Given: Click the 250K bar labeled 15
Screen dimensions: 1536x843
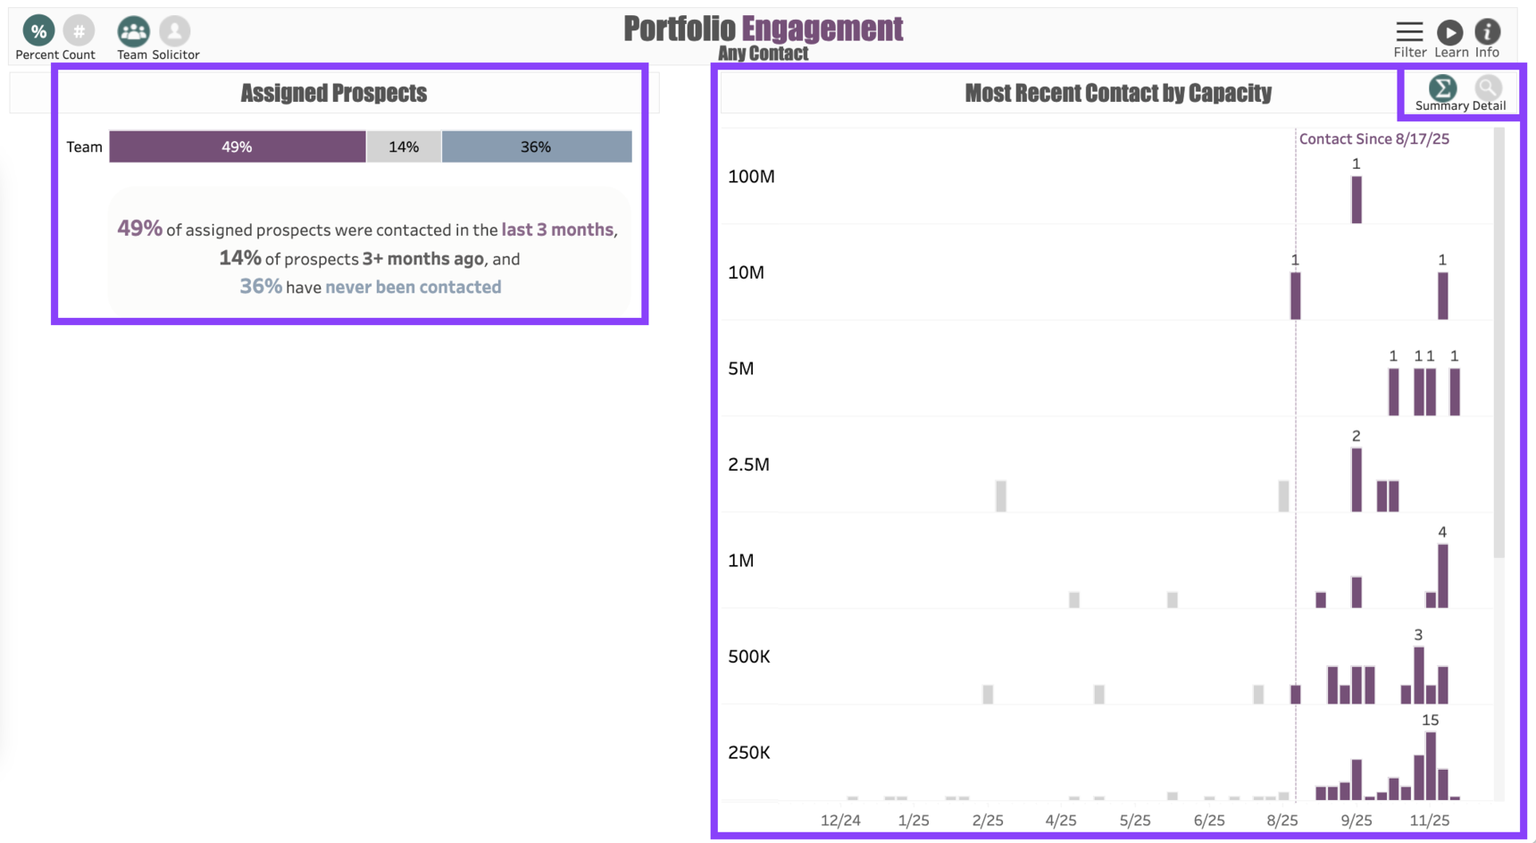Looking at the screenshot, I should pos(1431,765).
